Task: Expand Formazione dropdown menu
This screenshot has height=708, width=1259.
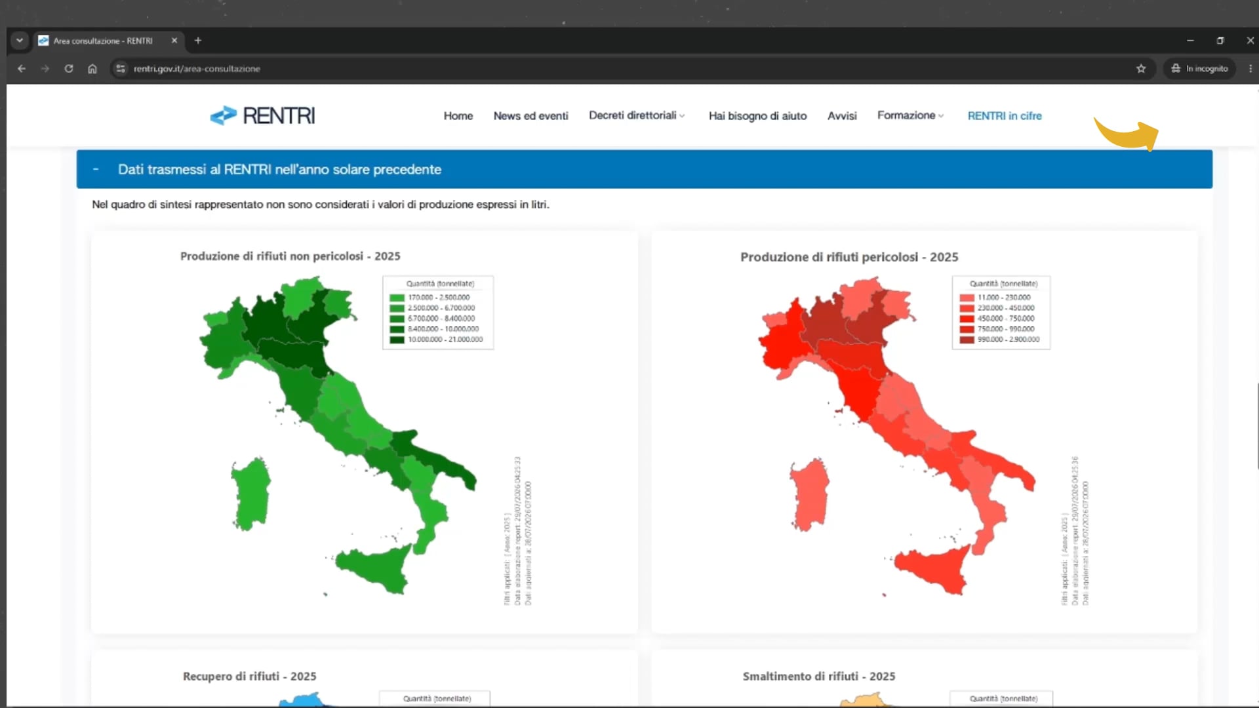Action: point(910,115)
